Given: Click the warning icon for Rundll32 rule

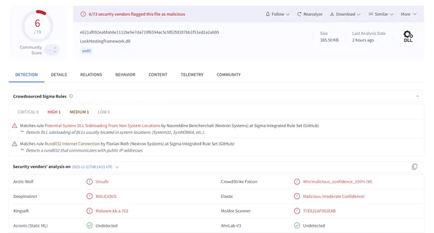Looking at the screenshot, I should pyautogui.click(x=15, y=144).
